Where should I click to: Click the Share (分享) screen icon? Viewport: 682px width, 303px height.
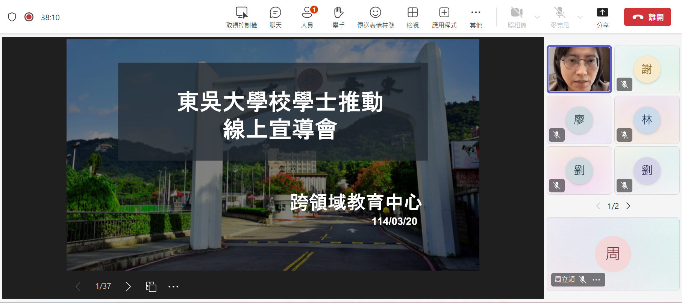[x=602, y=12]
